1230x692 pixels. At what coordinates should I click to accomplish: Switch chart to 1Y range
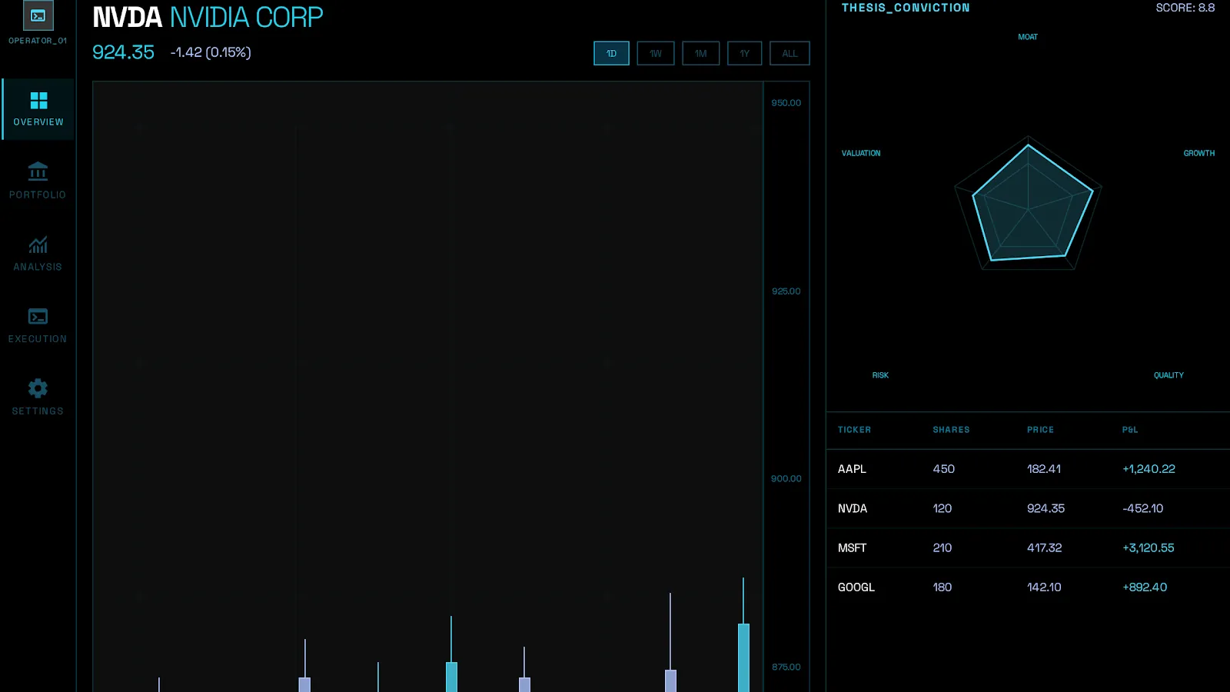745,53
